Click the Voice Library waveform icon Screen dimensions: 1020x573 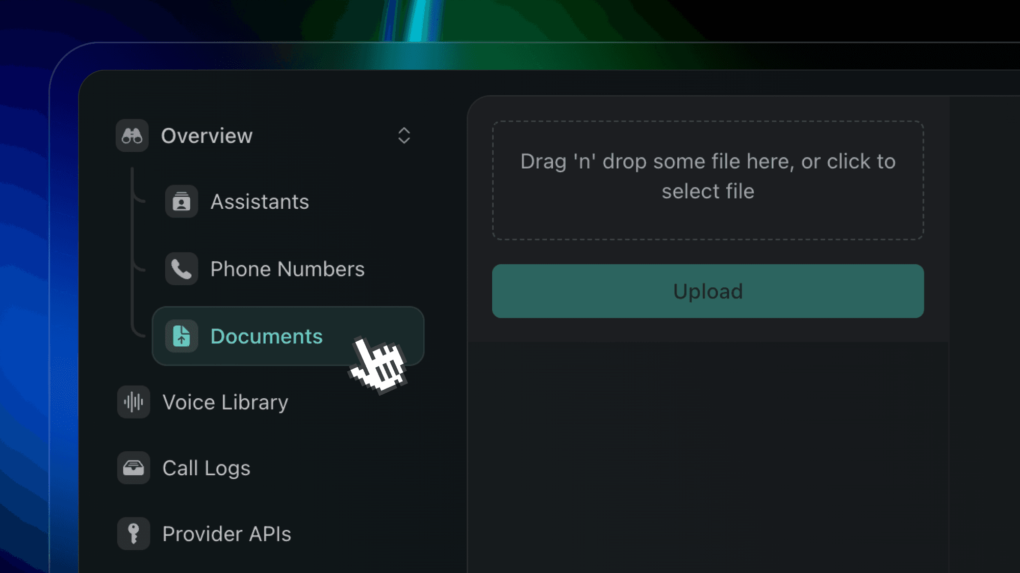point(133,402)
